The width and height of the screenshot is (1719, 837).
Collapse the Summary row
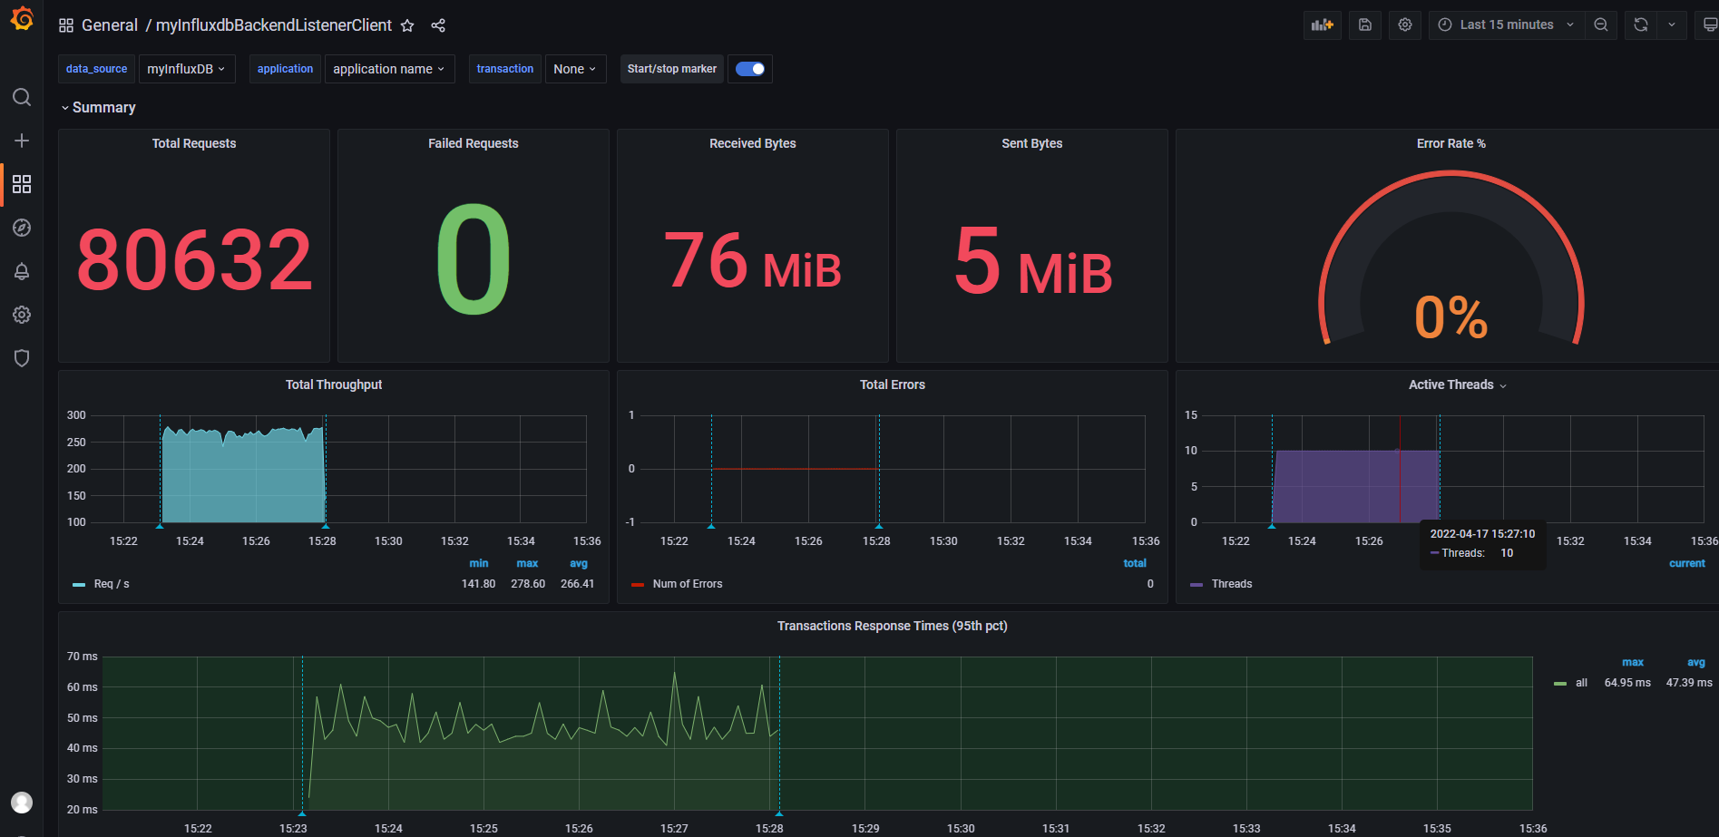pyautogui.click(x=98, y=107)
